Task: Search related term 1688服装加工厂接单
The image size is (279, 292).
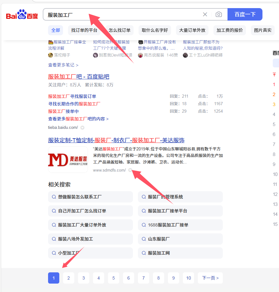Action: [x=180, y=225]
